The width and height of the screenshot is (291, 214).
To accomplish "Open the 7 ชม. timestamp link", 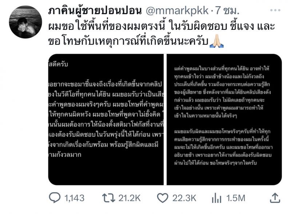I will 227,11.
